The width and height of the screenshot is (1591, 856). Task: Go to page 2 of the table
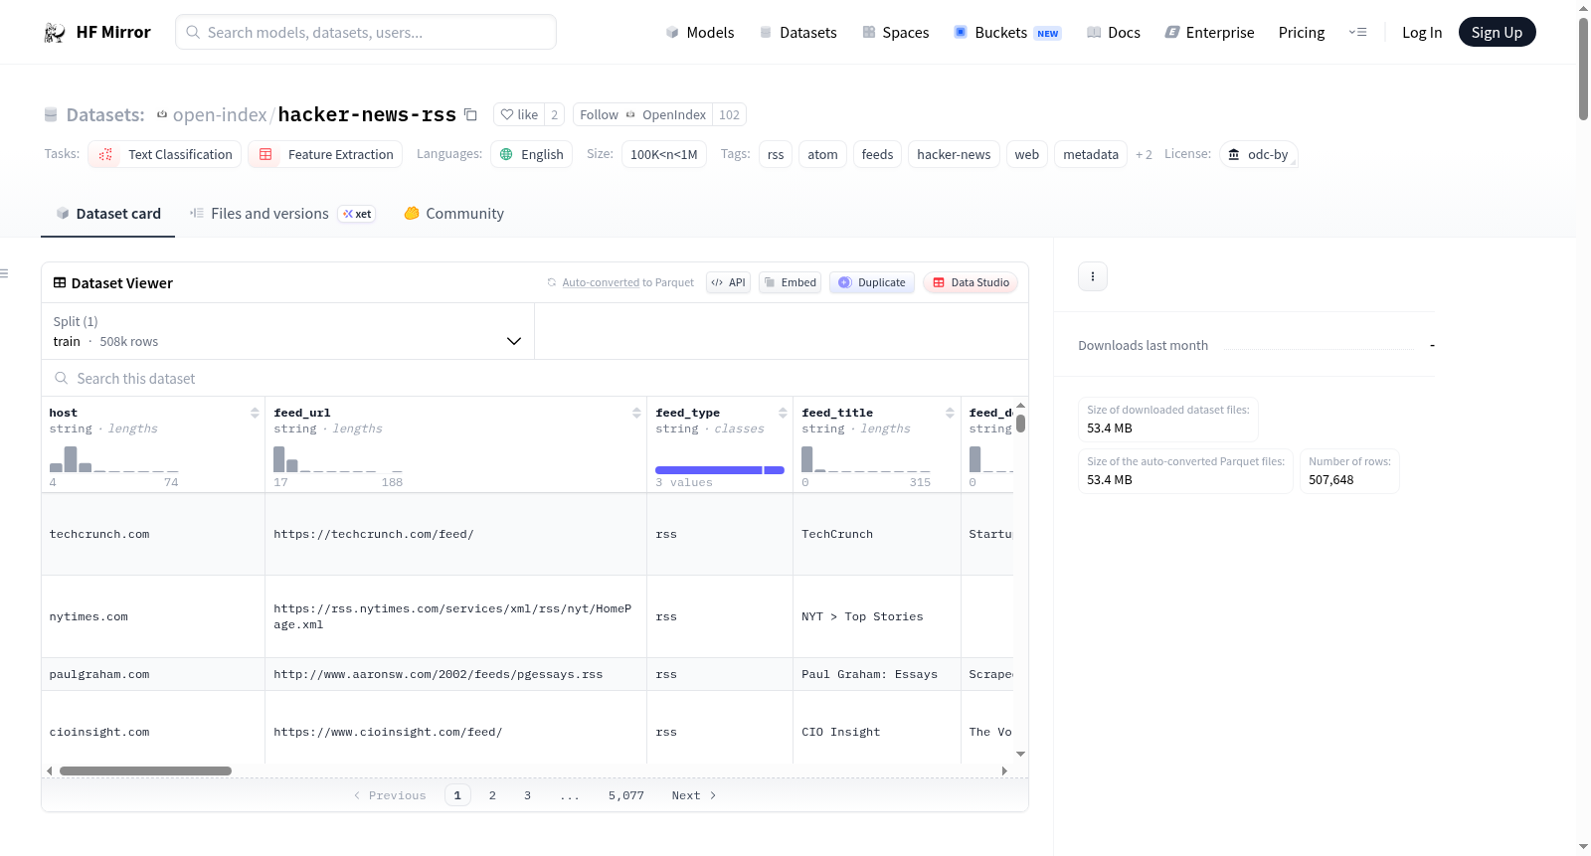[492, 795]
